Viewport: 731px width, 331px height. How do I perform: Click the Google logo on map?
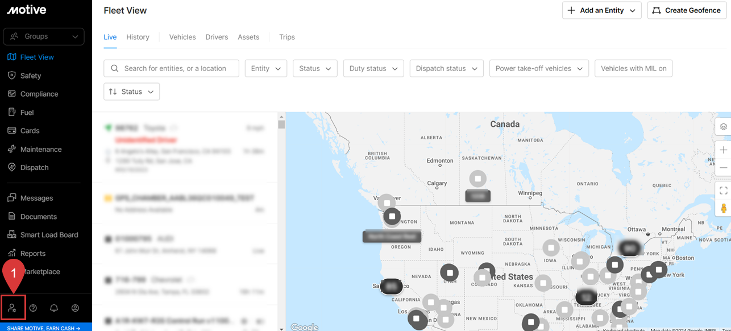pyautogui.click(x=304, y=327)
